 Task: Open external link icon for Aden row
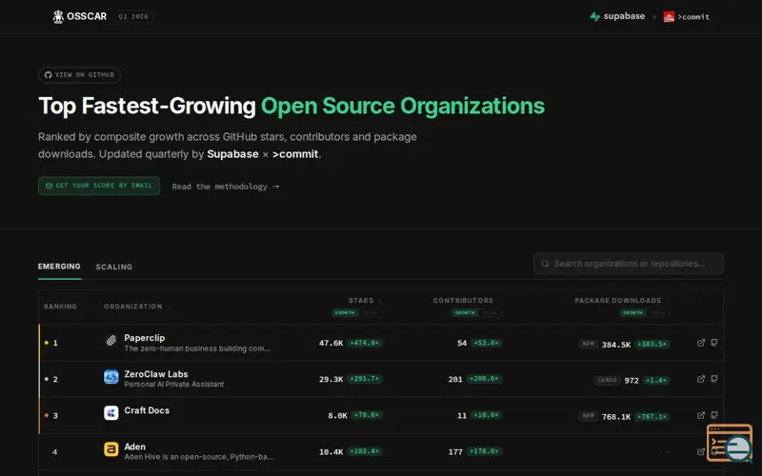701,451
